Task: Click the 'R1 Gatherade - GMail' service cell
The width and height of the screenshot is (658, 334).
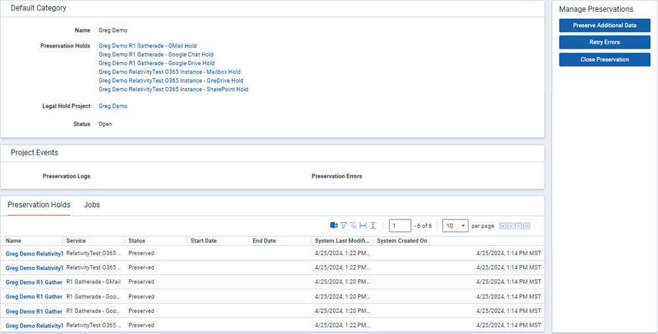Action: point(93,281)
